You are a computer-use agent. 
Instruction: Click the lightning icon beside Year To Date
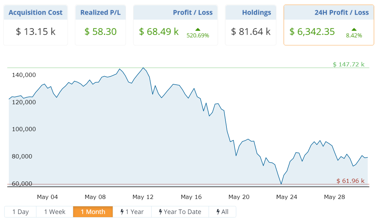pos(160,212)
